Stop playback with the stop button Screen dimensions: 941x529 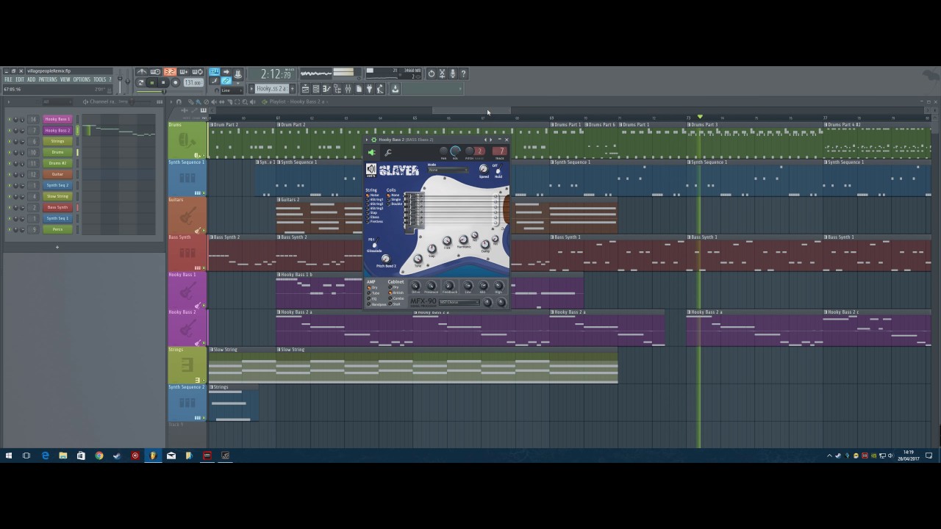(x=163, y=82)
